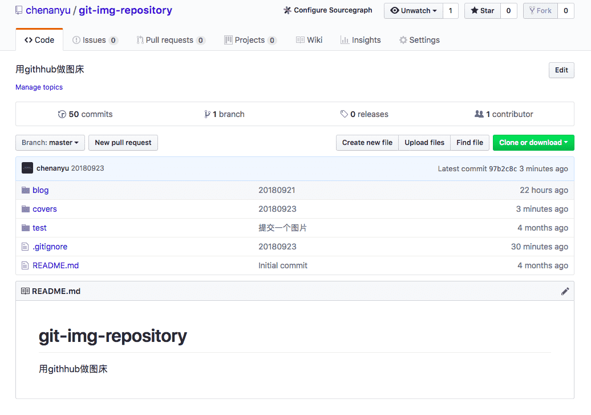This screenshot has width=591, height=415.
Task: Click forks count 0
Action: point(566,11)
